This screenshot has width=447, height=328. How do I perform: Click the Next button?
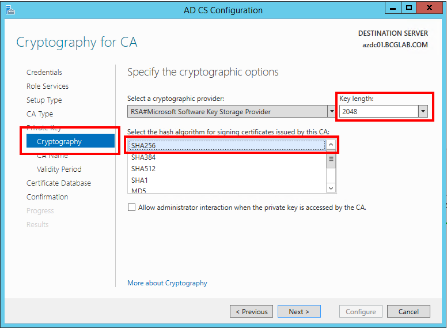(299, 311)
